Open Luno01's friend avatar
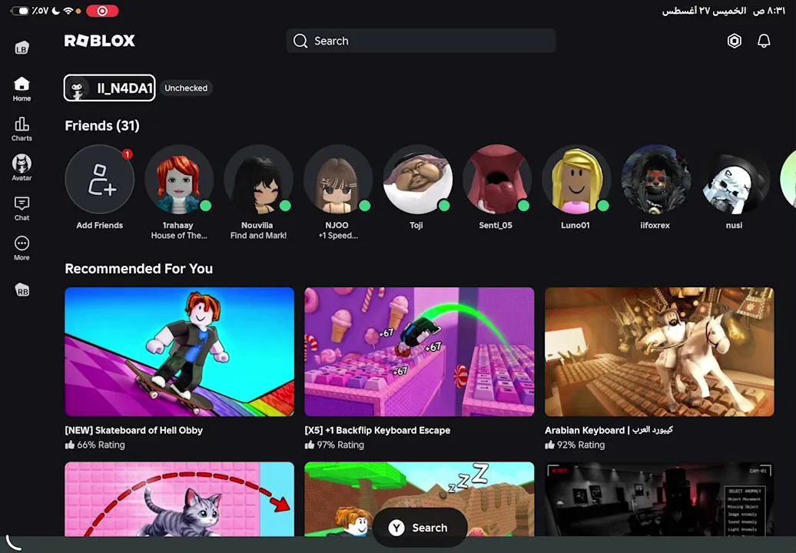 575,179
